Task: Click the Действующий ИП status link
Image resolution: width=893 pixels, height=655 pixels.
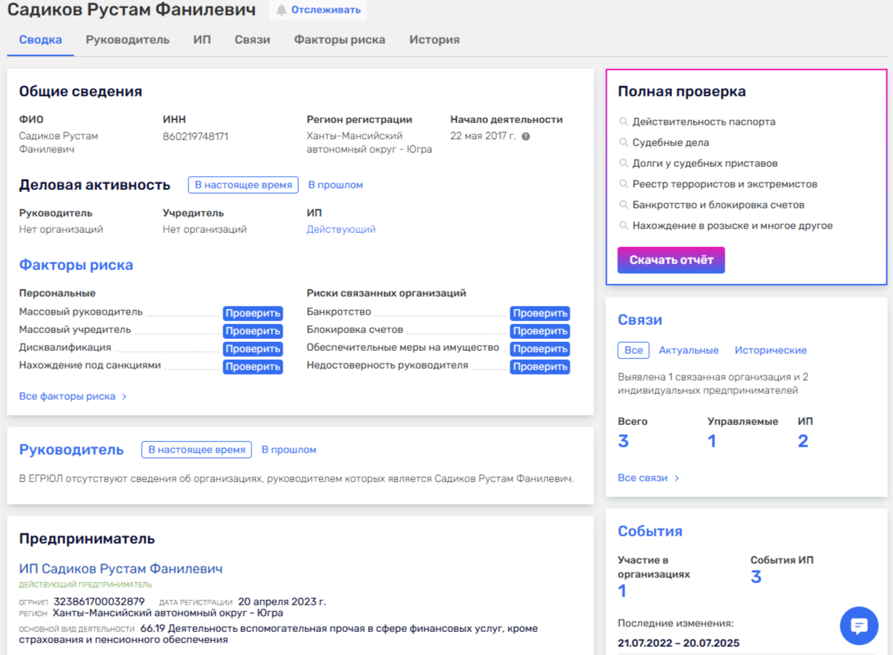Action: 341,229
